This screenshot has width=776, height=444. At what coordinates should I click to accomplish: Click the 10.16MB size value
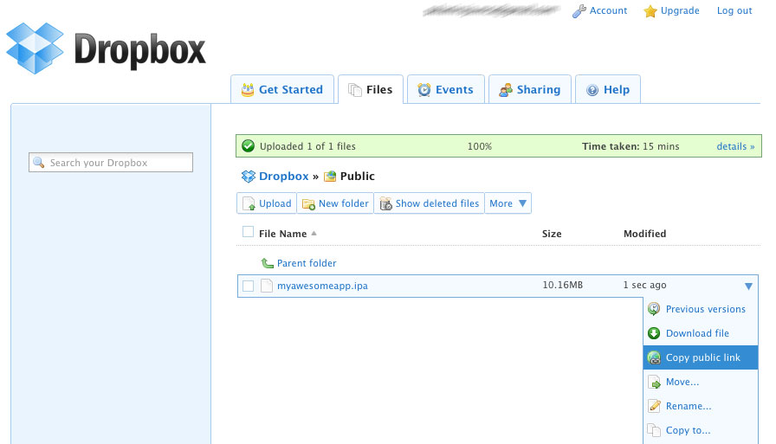[x=562, y=285]
